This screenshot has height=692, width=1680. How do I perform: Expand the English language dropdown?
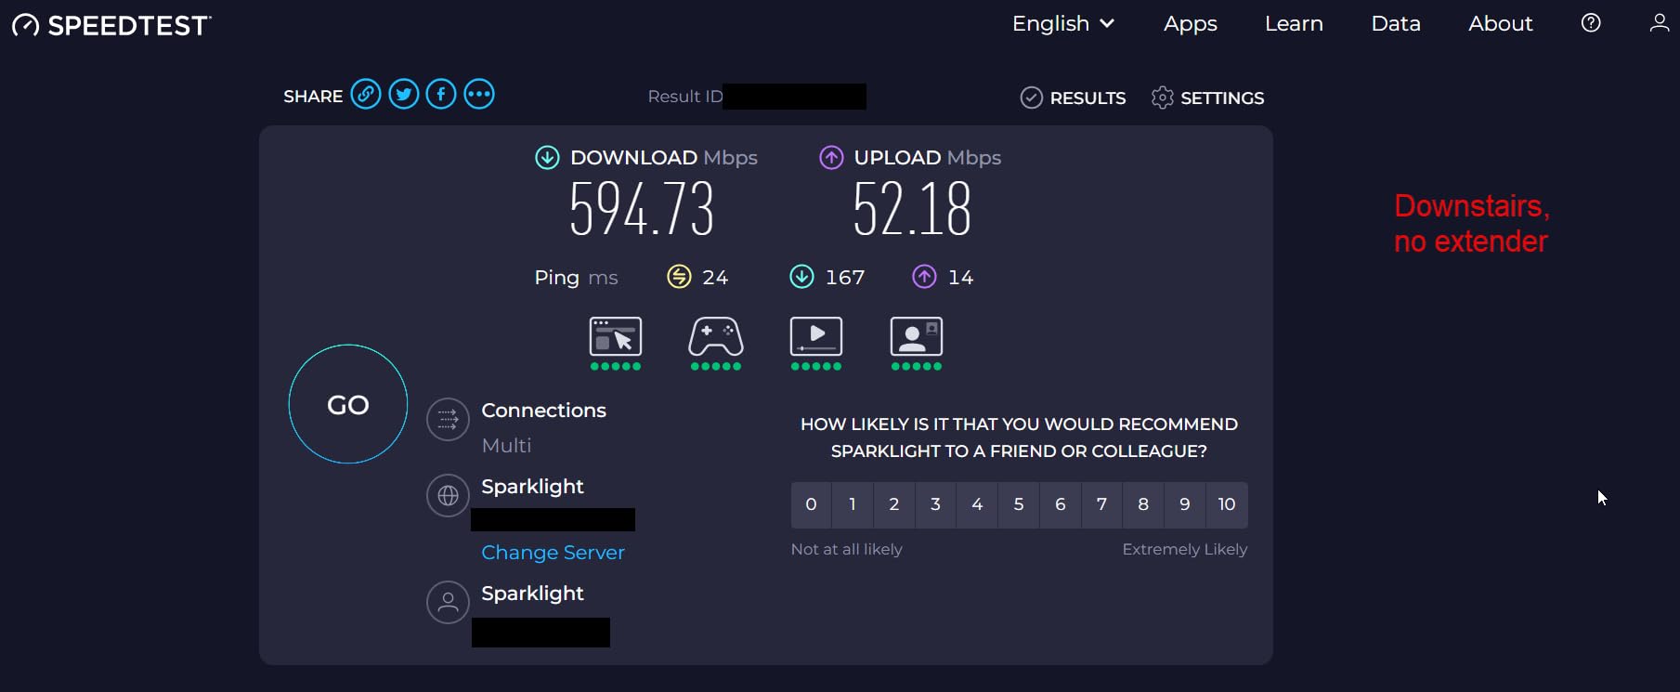1062,24
